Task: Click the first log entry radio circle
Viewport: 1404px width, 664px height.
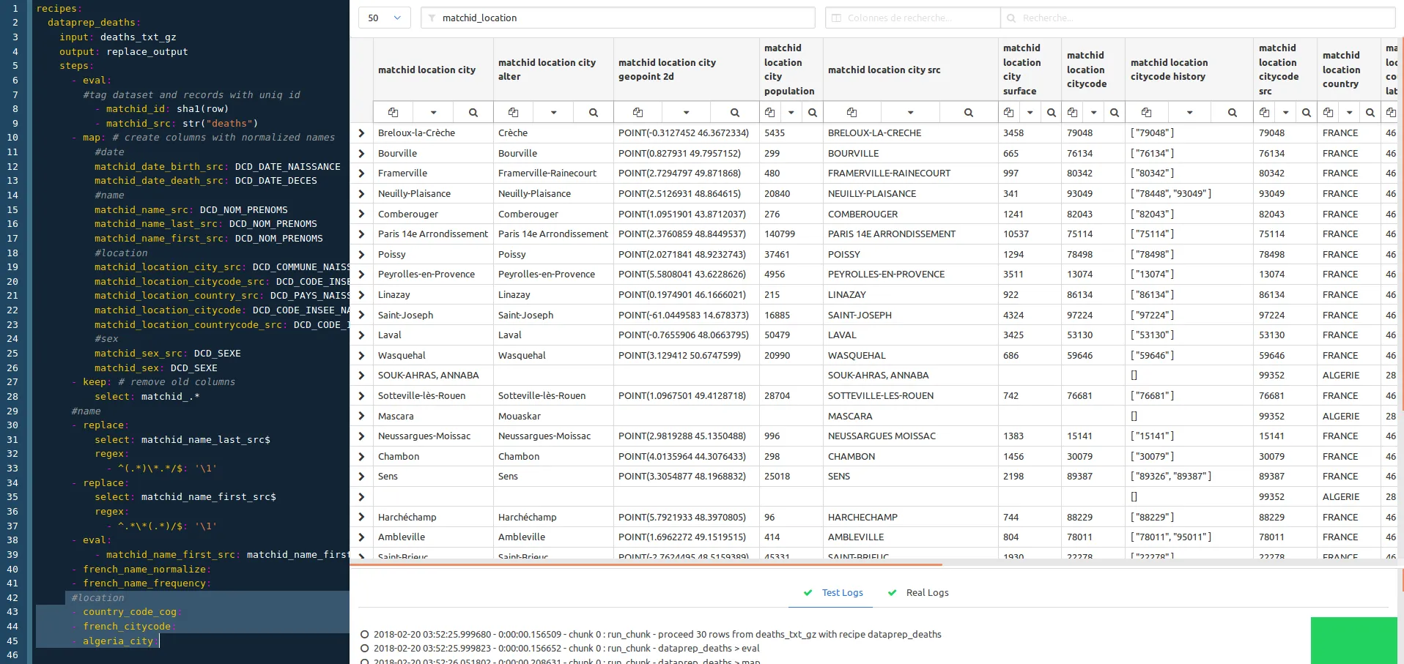Action: coord(364,634)
